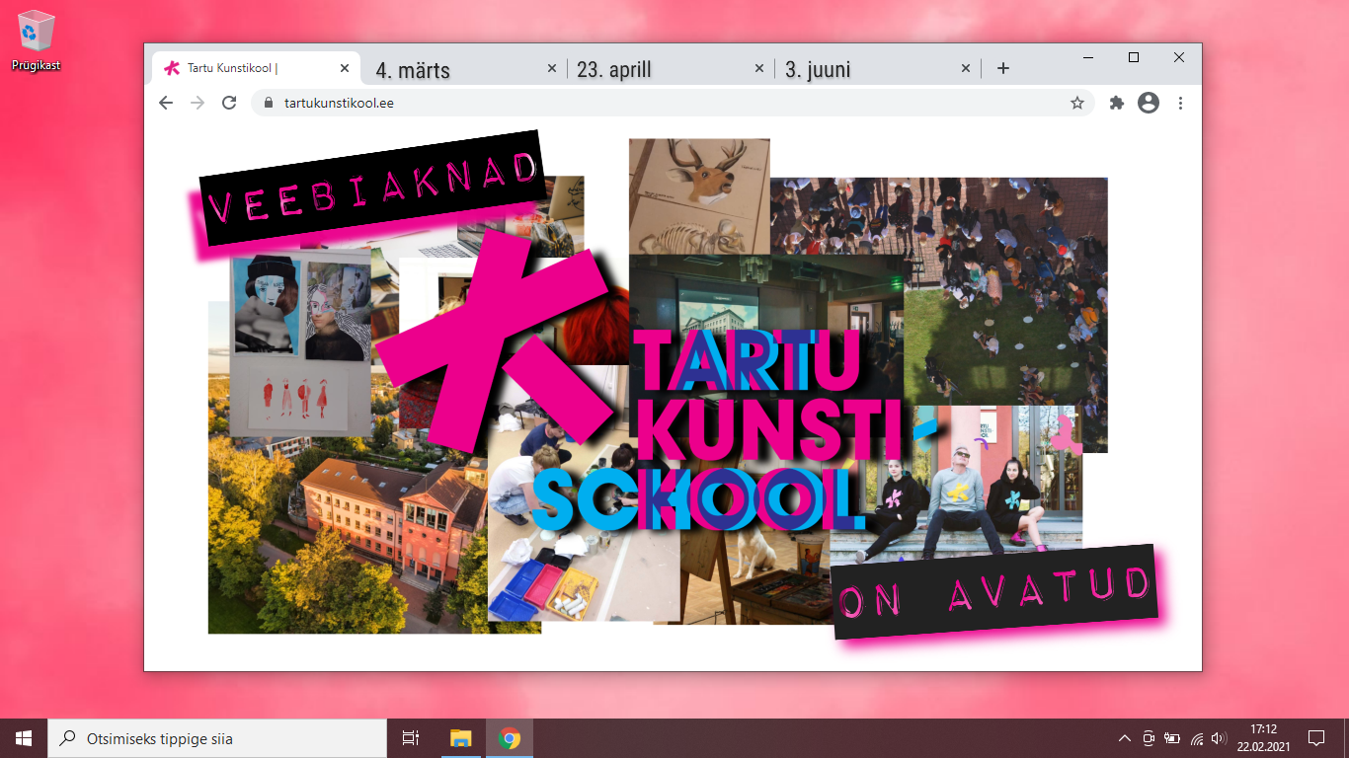The image size is (1349, 758).
Task: Close the Tartu Kunstikool tab
Action: (345, 68)
